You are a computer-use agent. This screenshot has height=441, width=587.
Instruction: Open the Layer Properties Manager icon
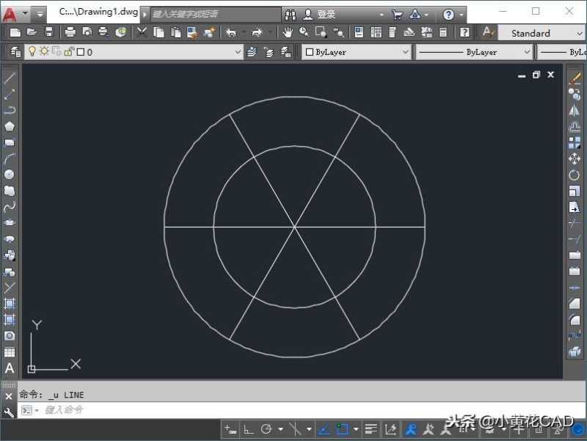[14, 51]
